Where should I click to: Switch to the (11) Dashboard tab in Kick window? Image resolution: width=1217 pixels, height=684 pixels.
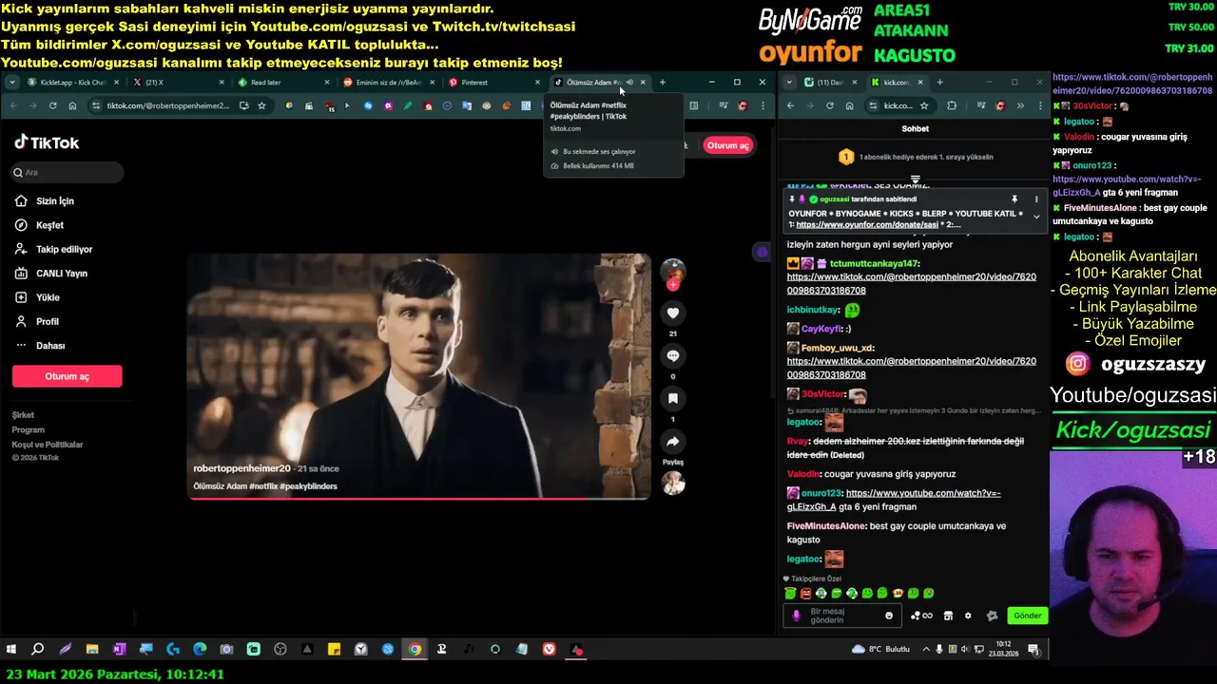tap(830, 83)
